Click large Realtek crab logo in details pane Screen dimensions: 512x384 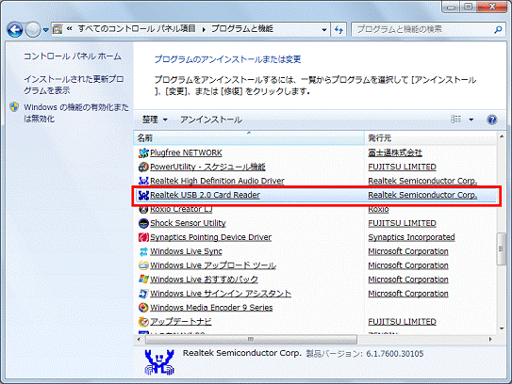pyautogui.click(x=159, y=361)
